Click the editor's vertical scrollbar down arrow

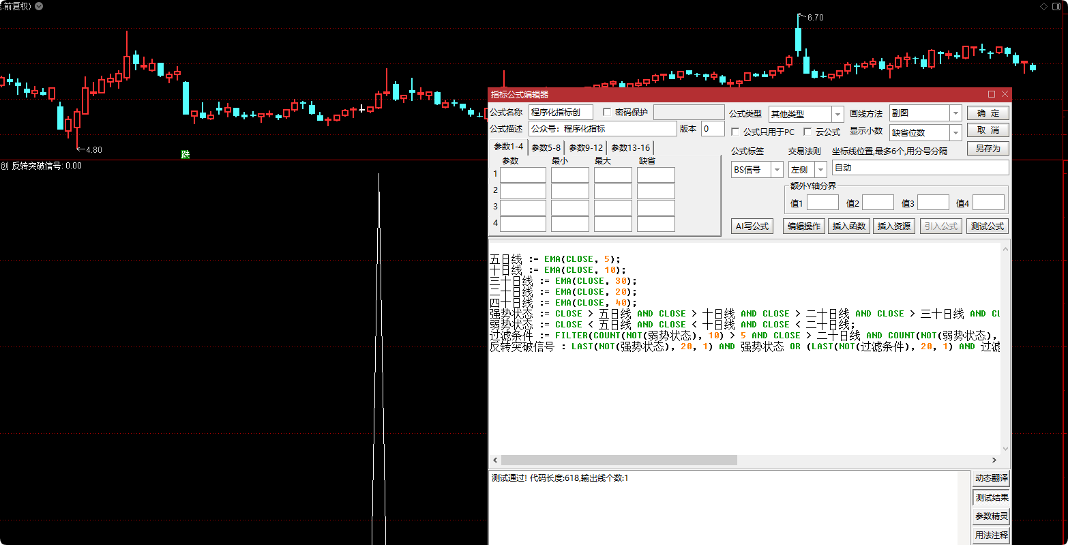point(1005,449)
